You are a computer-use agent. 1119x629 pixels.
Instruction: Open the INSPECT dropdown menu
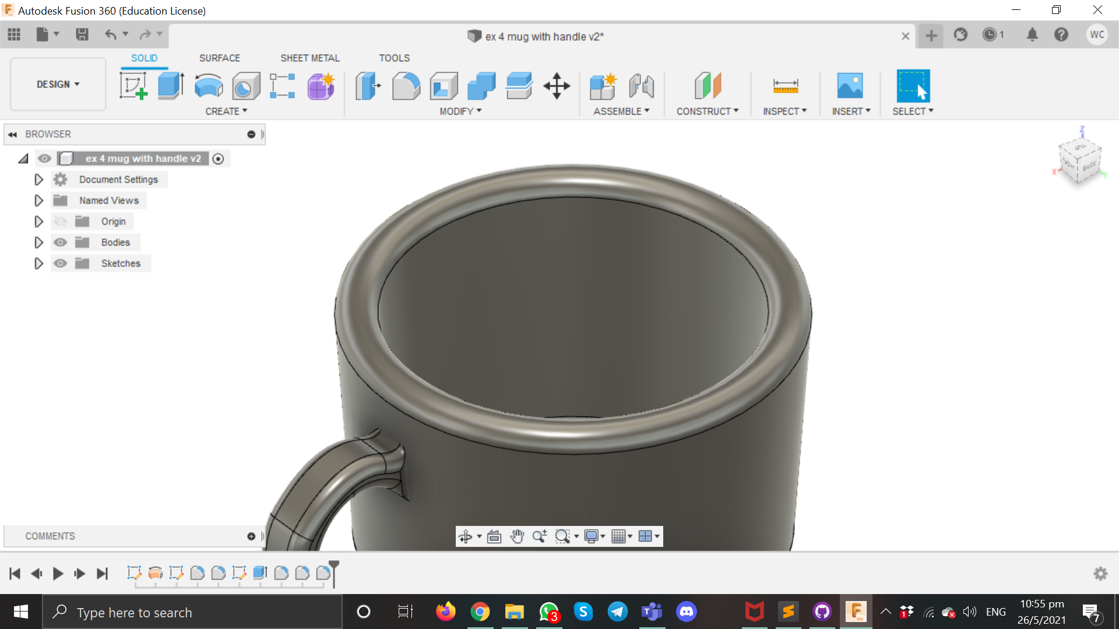pyautogui.click(x=785, y=111)
